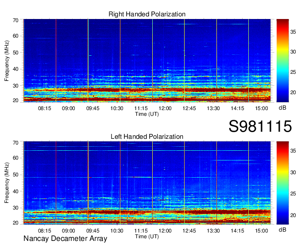Click the 35 dB tick on the bottom colorbar
The width and height of the screenshot is (301, 244).
pyautogui.click(x=293, y=151)
